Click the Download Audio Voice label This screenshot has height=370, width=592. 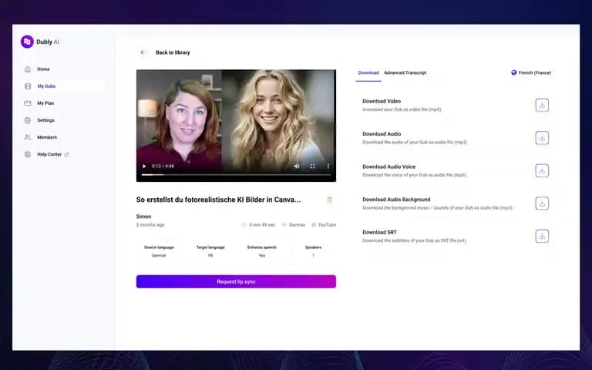click(x=388, y=166)
